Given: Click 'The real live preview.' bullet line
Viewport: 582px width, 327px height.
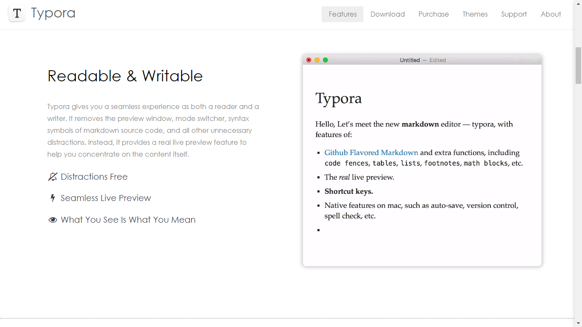Looking at the screenshot, I should point(359,177).
